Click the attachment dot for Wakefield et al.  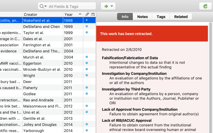87,20
